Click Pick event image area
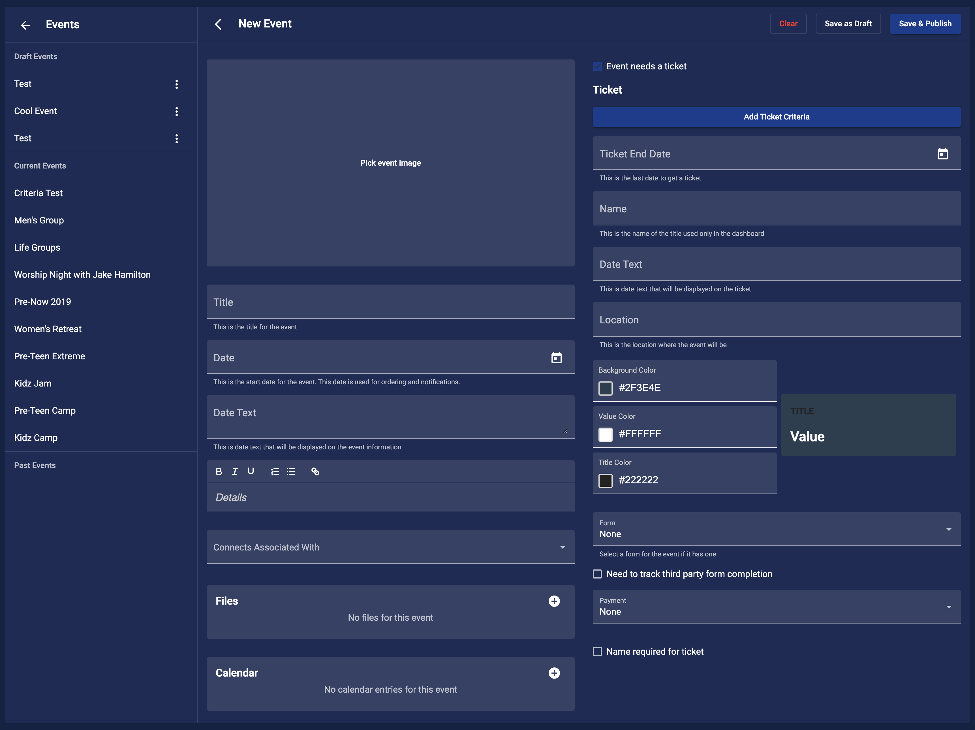The image size is (975, 730). click(x=390, y=163)
